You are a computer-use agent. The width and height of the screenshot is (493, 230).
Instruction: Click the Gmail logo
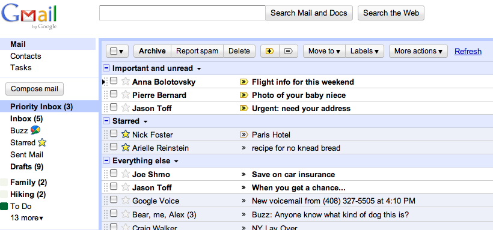(x=29, y=16)
